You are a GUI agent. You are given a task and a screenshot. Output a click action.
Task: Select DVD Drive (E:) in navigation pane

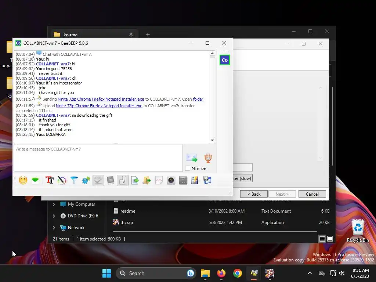click(79, 216)
